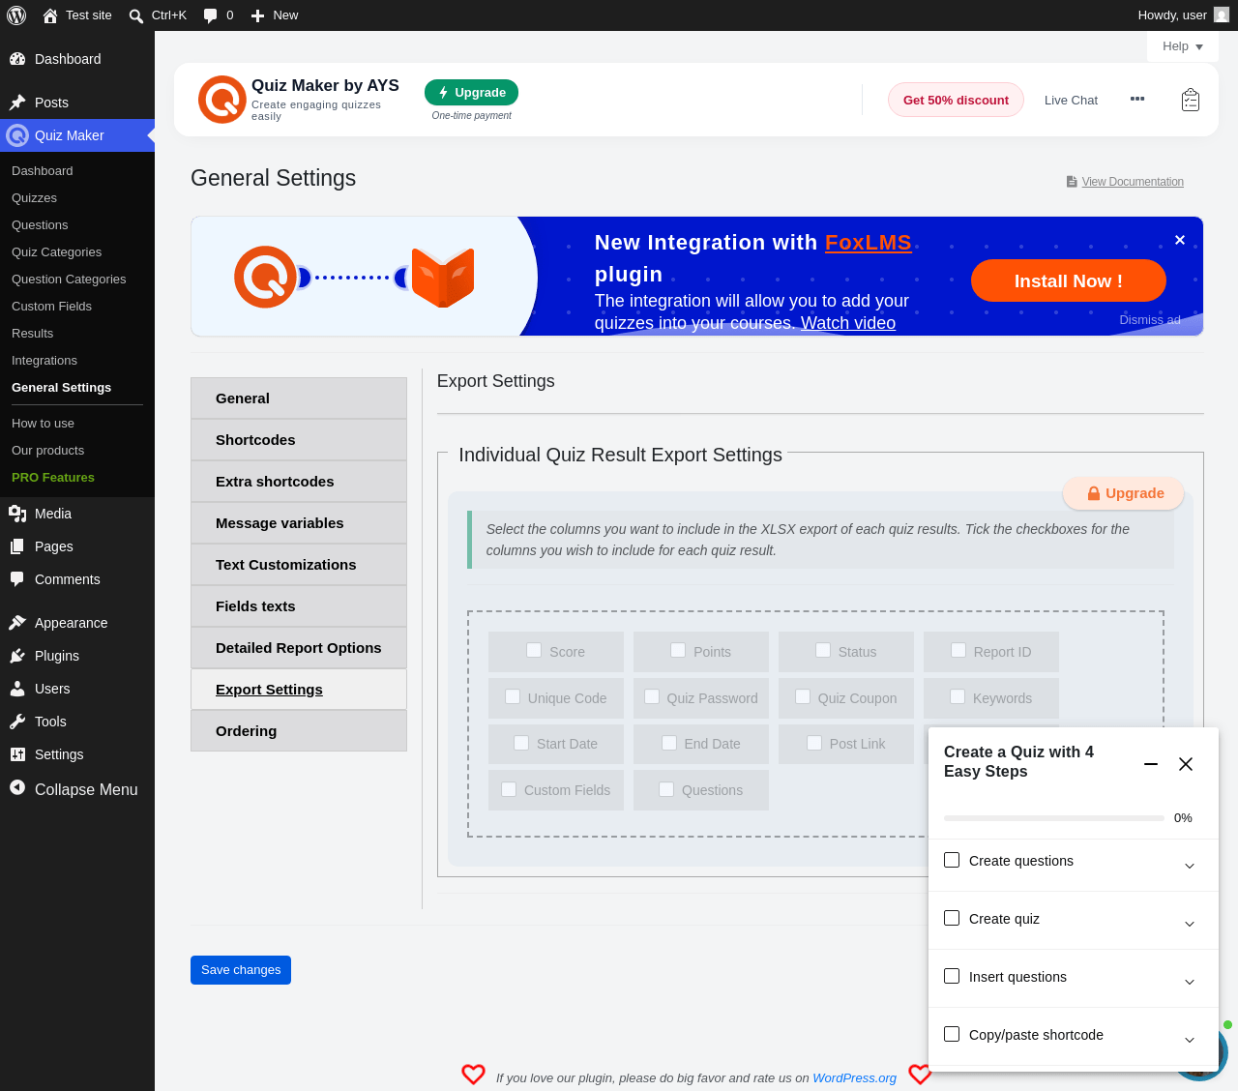
Task: Check the Create questions step checkbox
Action: [952, 860]
